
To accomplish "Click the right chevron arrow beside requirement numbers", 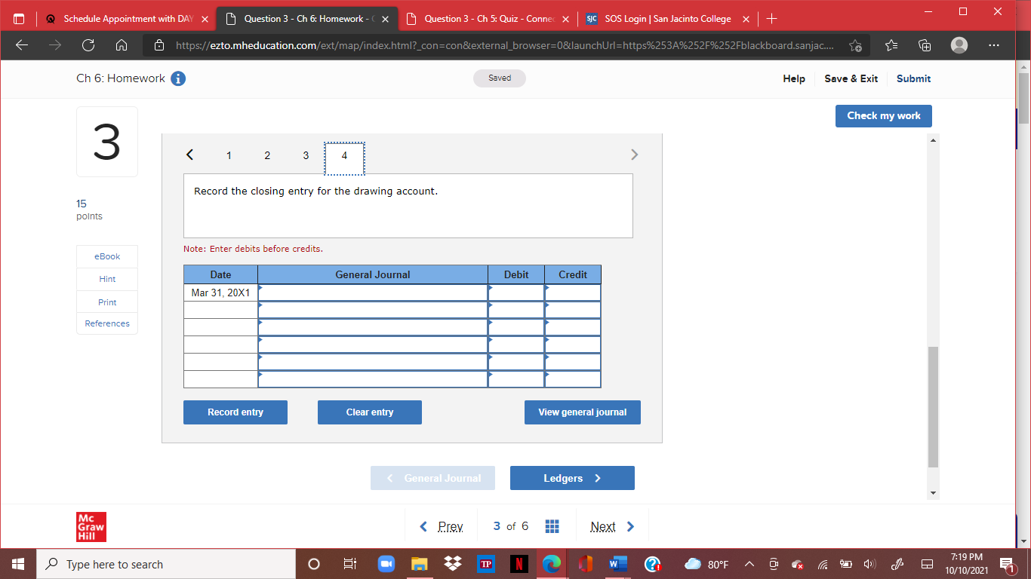I will tap(634, 155).
